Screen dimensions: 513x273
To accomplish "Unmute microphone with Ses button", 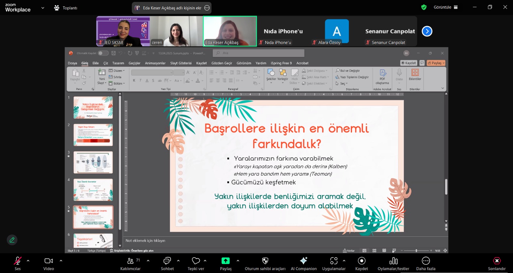I will point(18,261).
